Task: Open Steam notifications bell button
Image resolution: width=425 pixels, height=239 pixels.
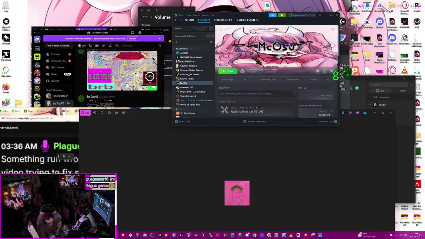Action: pos(282,15)
